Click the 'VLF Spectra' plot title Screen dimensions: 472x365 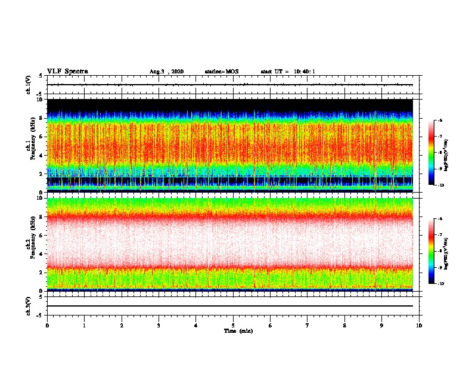pos(67,72)
